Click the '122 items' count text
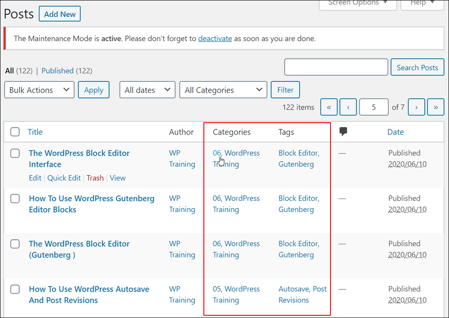Image resolution: width=449 pixels, height=318 pixels. pyautogui.click(x=298, y=107)
